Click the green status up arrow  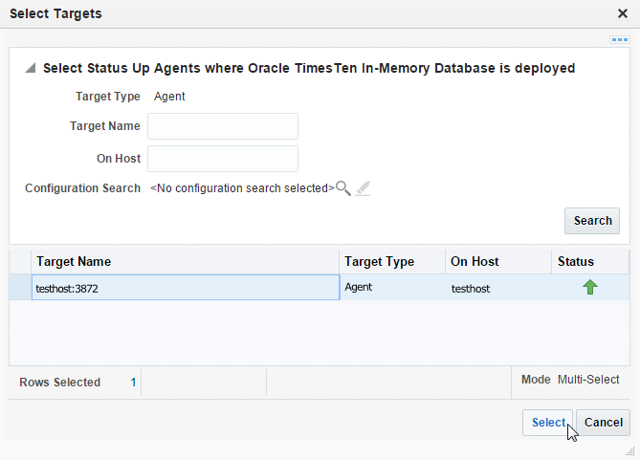click(590, 287)
